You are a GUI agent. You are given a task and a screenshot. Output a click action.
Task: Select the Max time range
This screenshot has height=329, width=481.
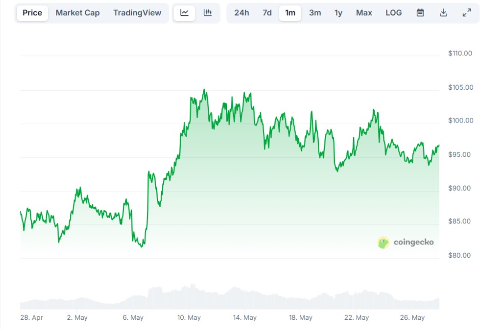point(364,13)
